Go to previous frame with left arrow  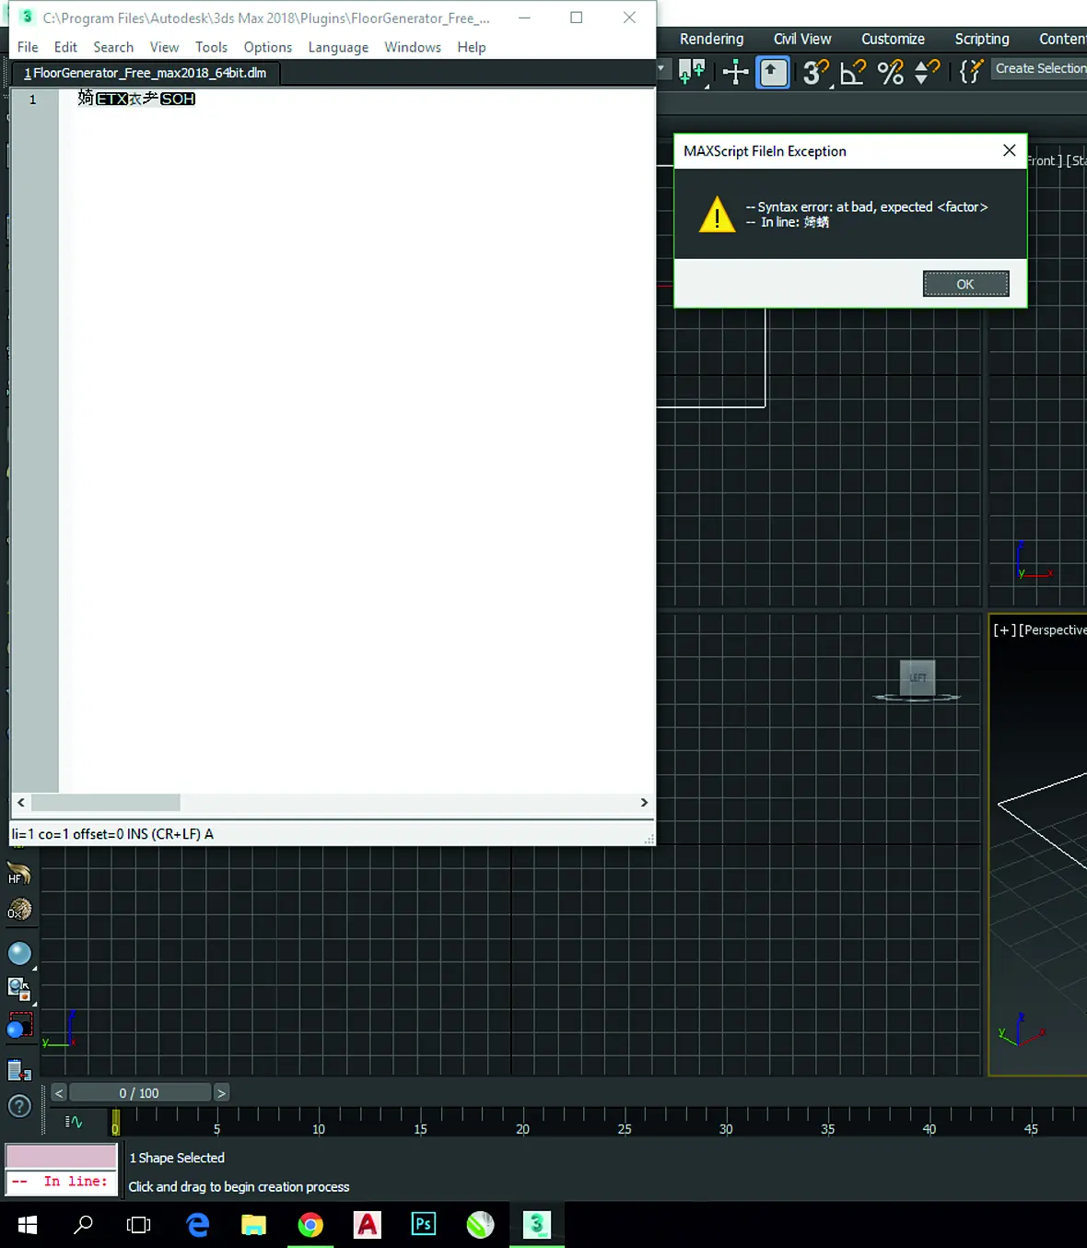(x=59, y=1093)
